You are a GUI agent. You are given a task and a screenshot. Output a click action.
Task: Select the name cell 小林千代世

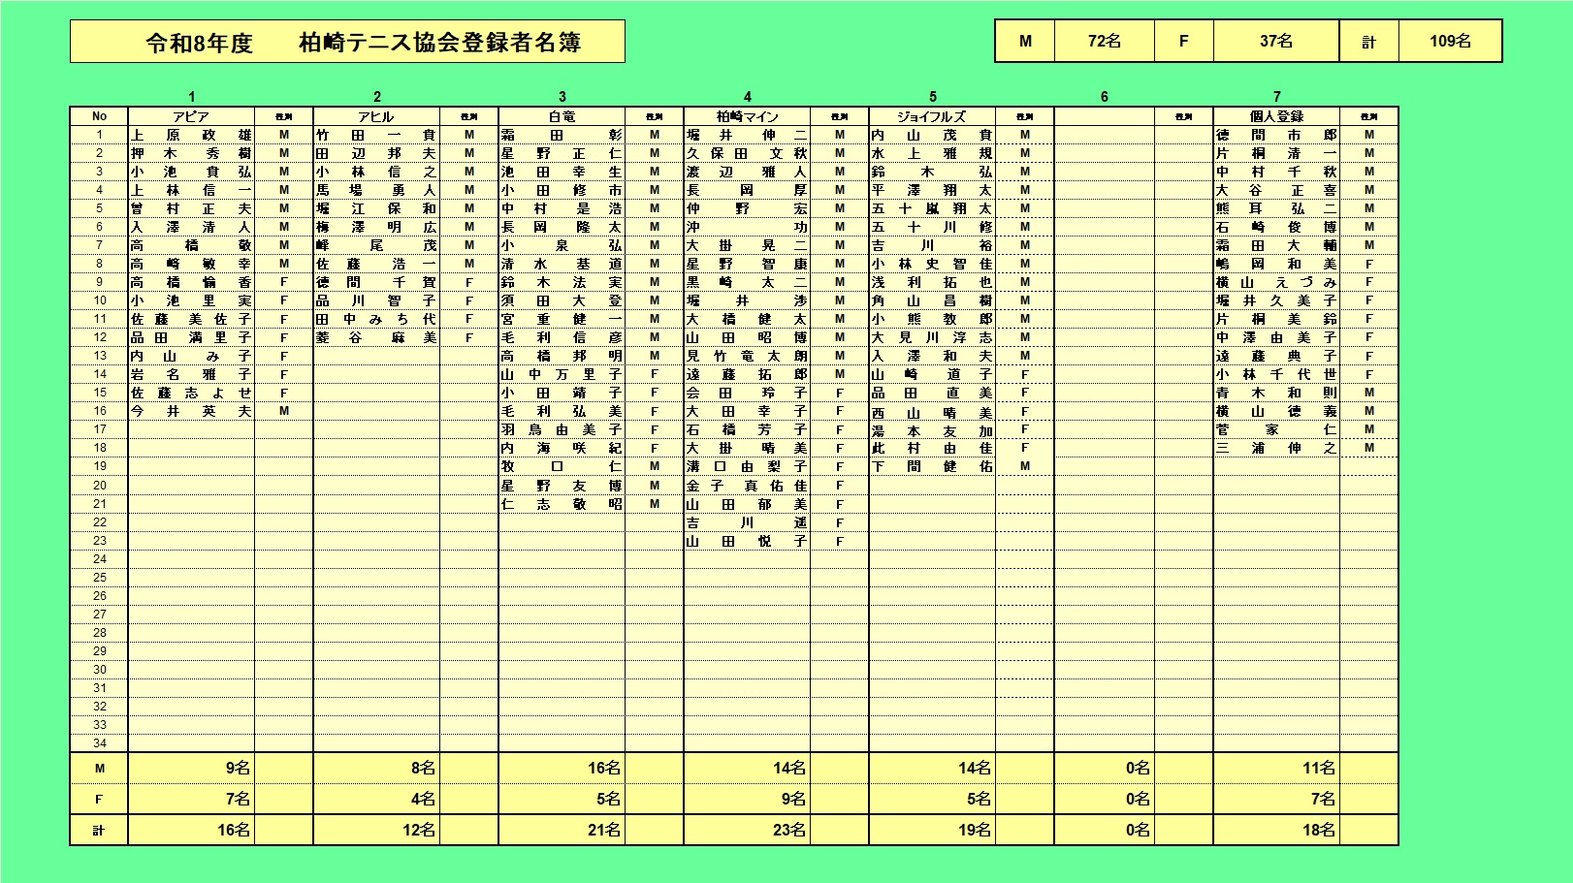(1276, 374)
